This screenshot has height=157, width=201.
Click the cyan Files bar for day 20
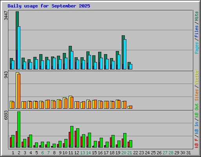point(125,54)
